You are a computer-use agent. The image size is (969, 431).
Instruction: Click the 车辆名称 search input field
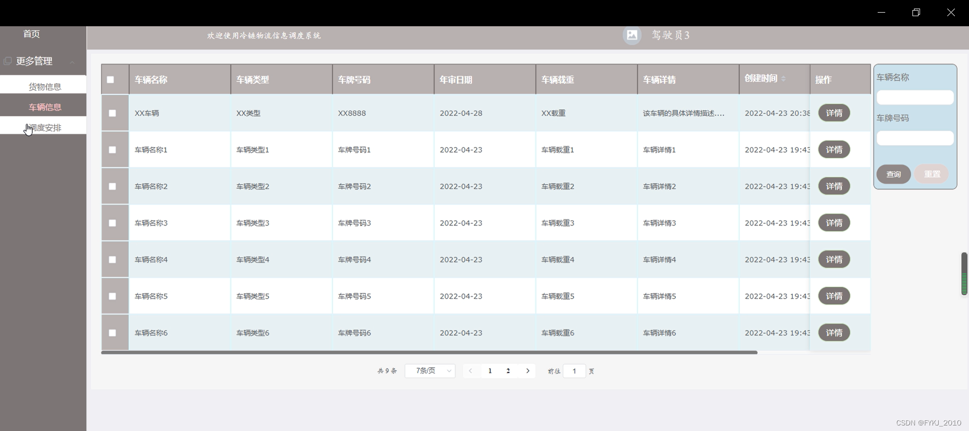pos(915,97)
